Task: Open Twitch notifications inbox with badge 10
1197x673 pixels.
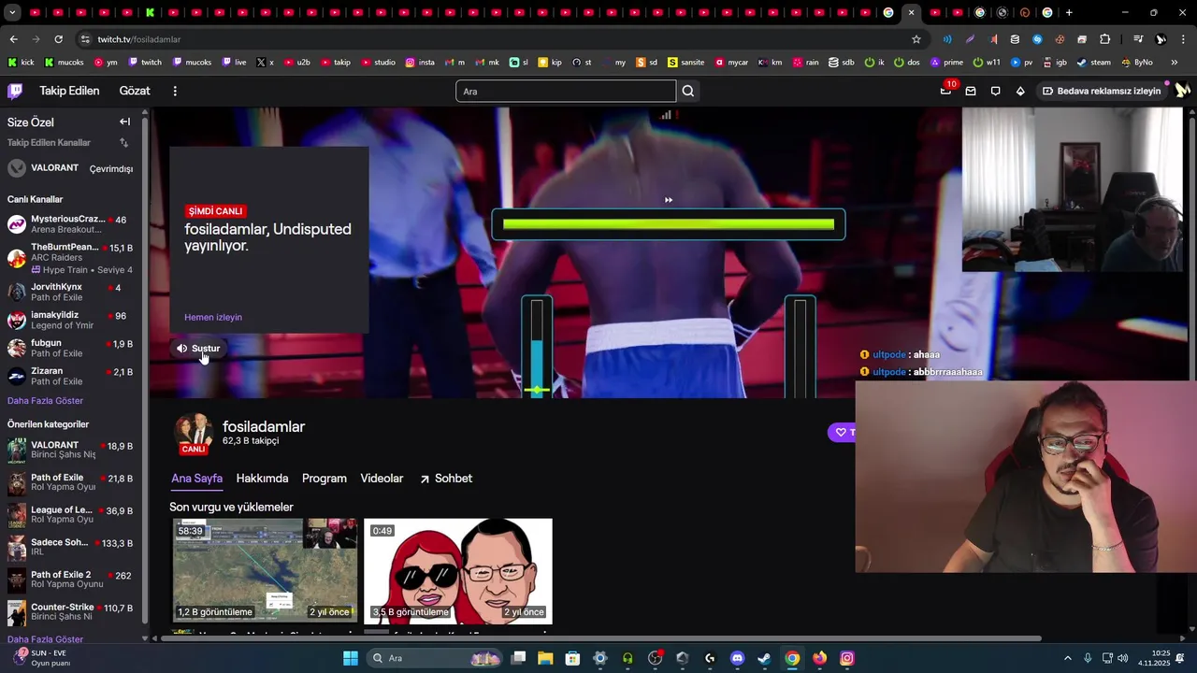Action: (x=945, y=91)
